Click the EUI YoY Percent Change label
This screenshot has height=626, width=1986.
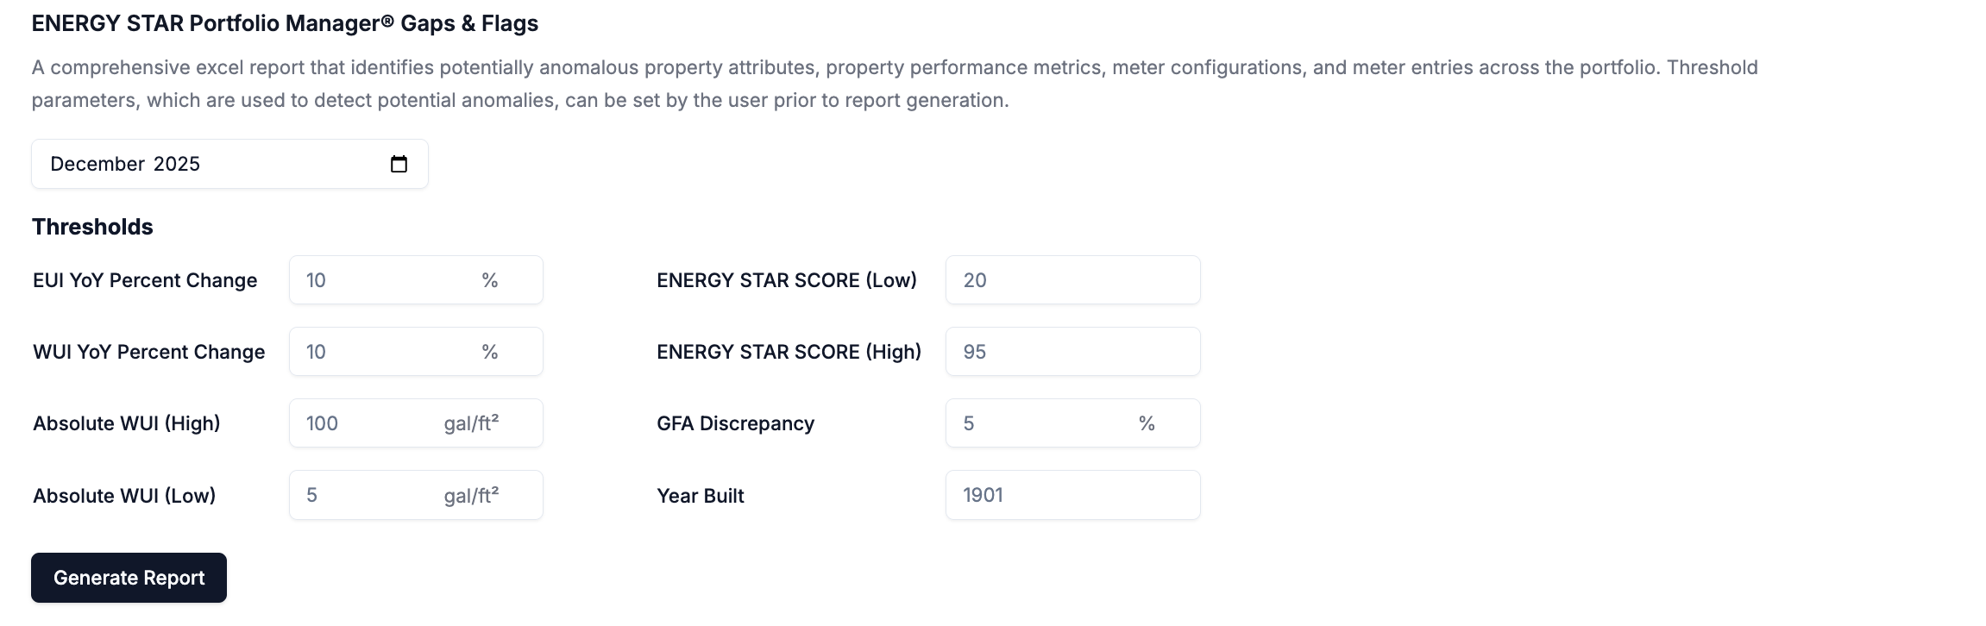coord(145,280)
